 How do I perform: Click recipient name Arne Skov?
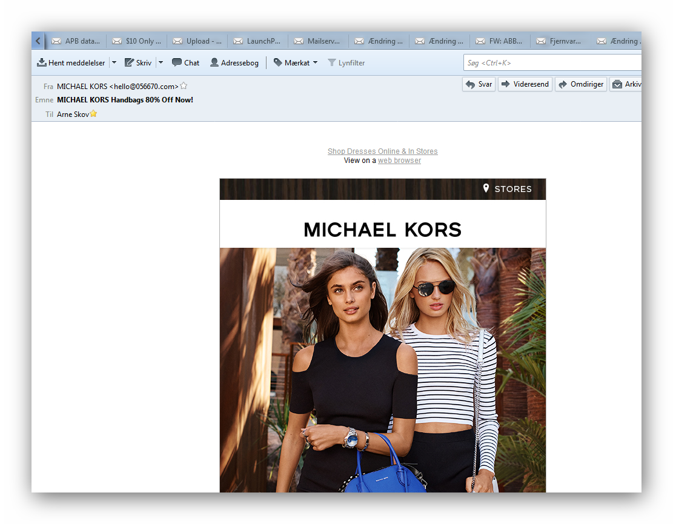[x=73, y=114]
